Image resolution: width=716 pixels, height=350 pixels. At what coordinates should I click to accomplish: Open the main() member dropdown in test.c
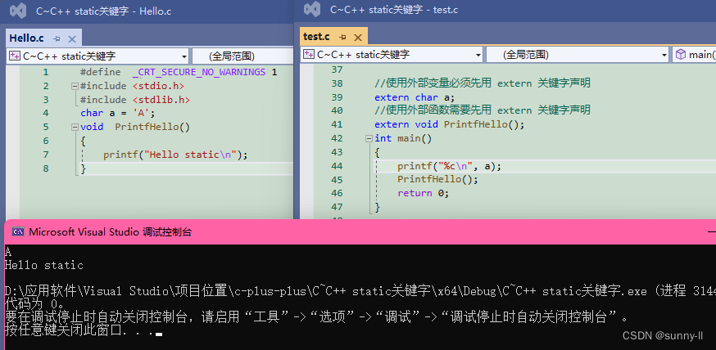(694, 55)
